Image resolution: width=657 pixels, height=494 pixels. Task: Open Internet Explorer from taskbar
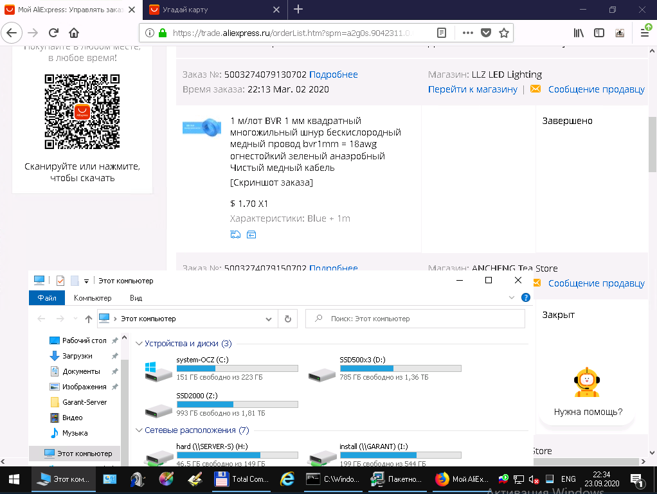(287, 479)
